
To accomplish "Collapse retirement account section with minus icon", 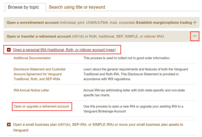I will (195, 36).
